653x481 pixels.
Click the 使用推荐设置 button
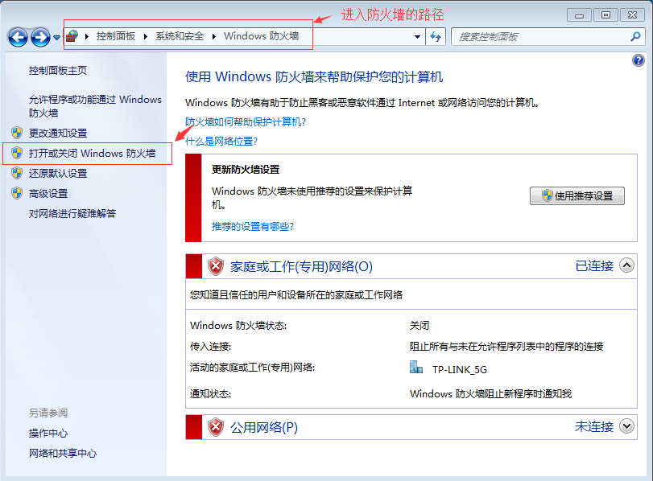pyautogui.click(x=577, y=196)
